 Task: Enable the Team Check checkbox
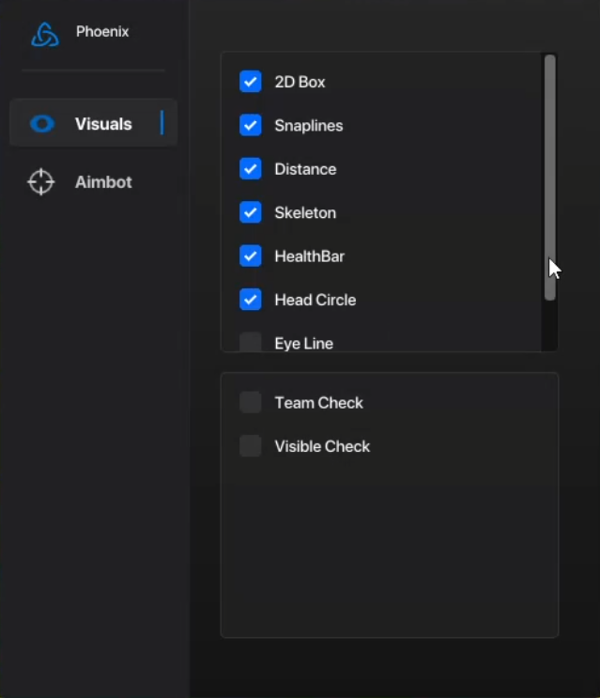[251, 402]
